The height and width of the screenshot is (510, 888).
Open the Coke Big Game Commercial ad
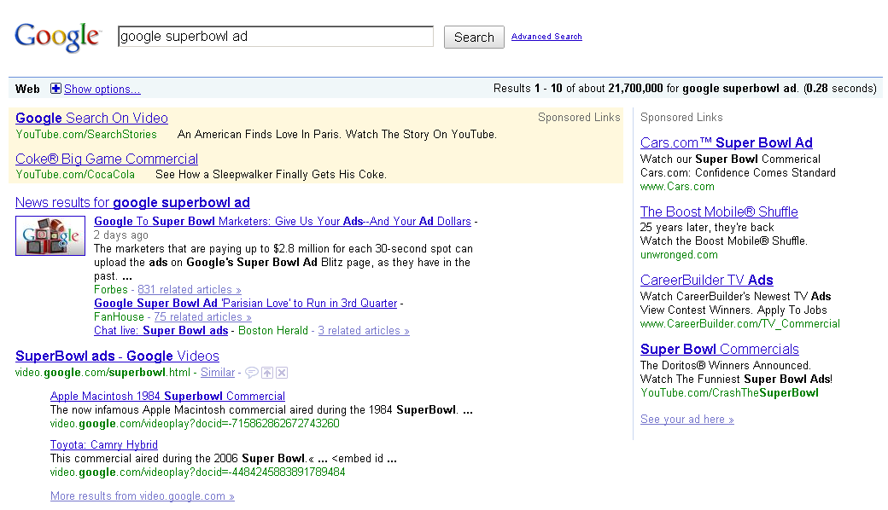click(107, 159)
